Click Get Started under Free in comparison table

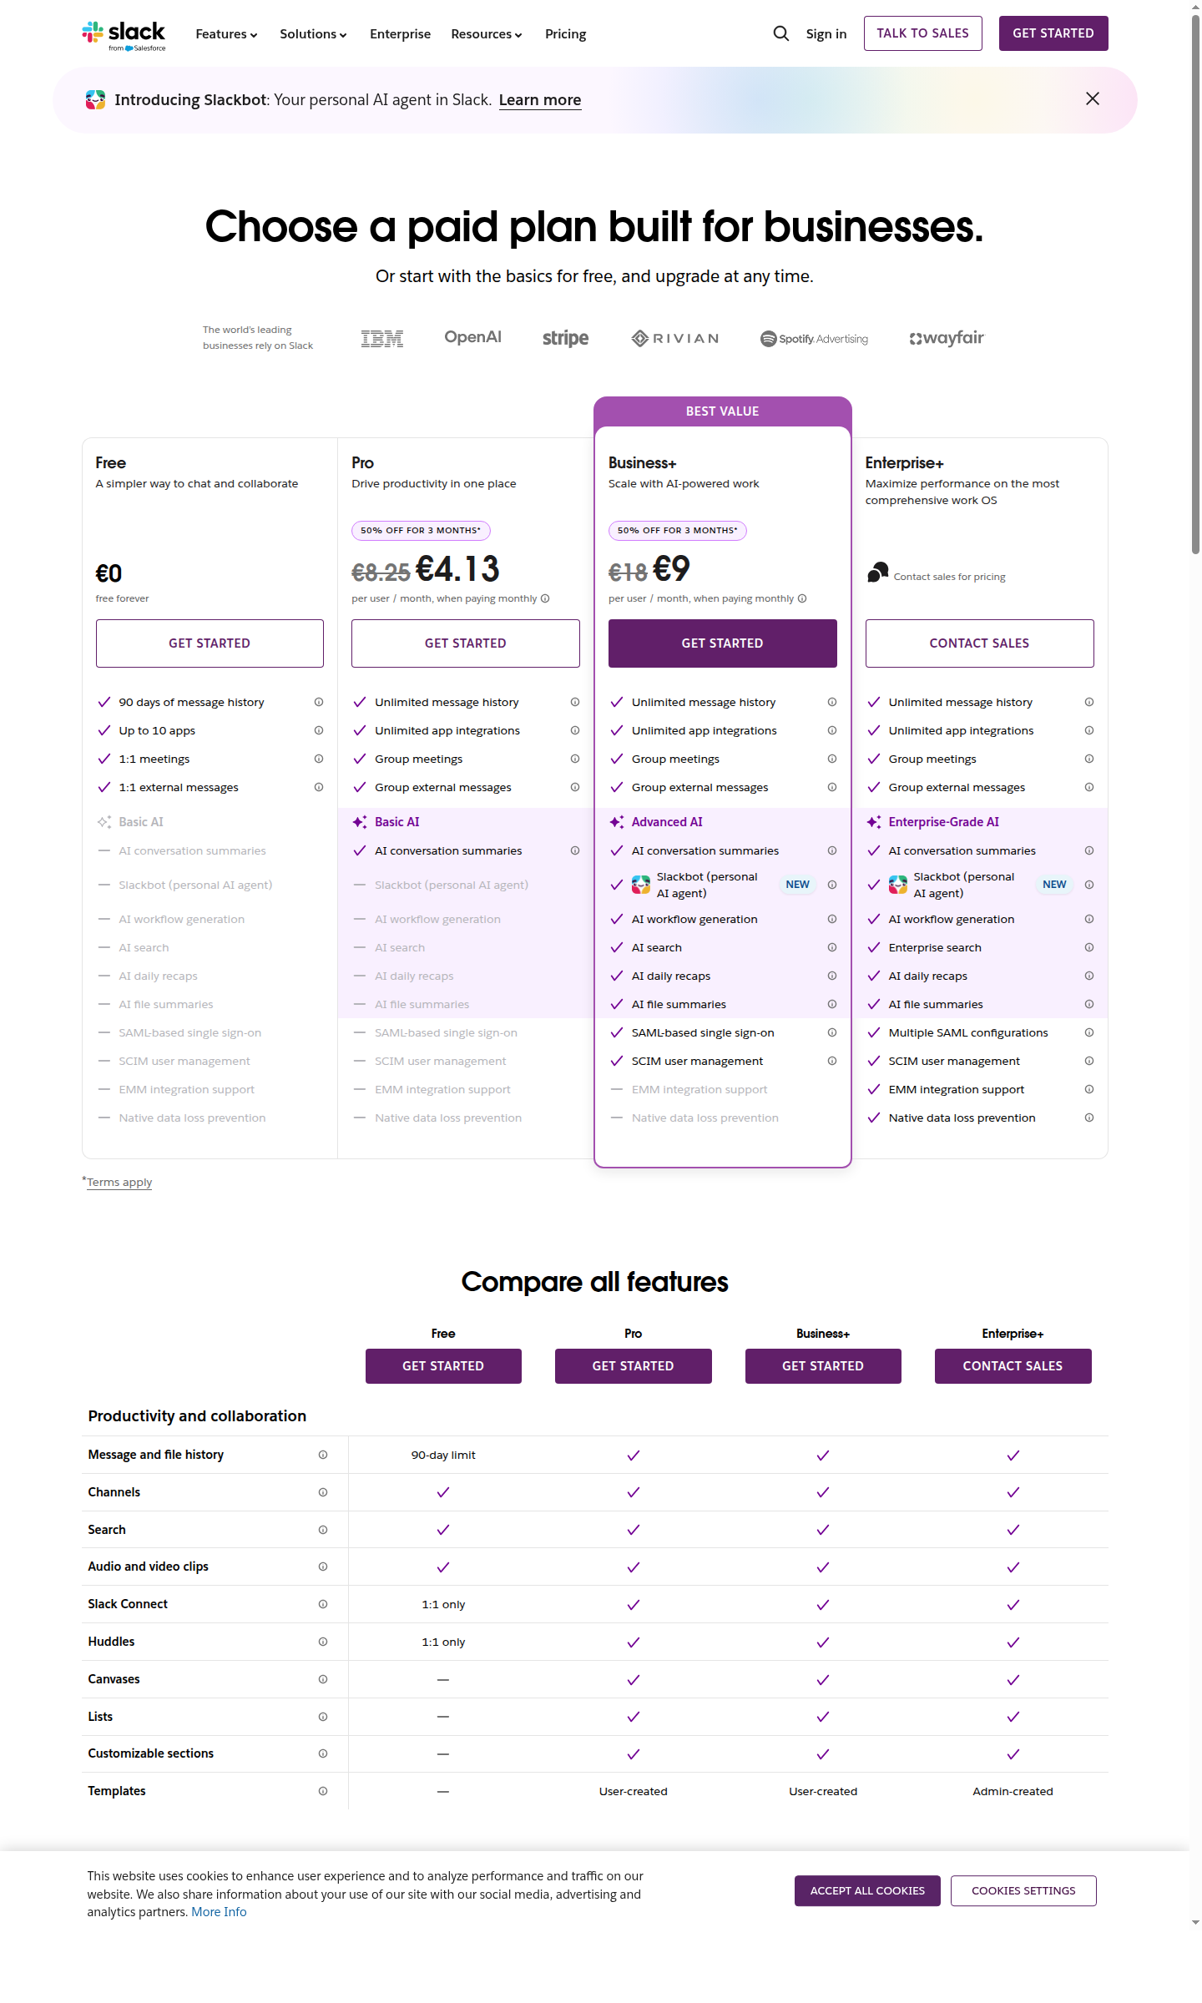coord(443,1366)
